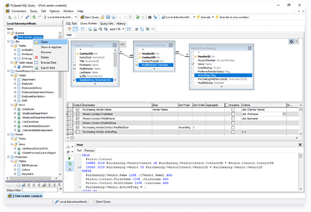Close the Vendor (Purchasing) table box
Image resolution: width=311 pixels, height=212 pixels.
click(x=249, y=48)
